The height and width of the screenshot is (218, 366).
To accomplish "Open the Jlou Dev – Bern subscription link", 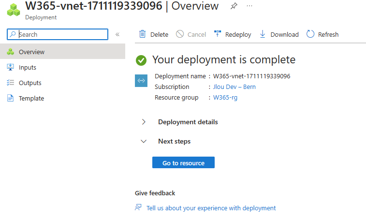I will [x=234, y=87].
